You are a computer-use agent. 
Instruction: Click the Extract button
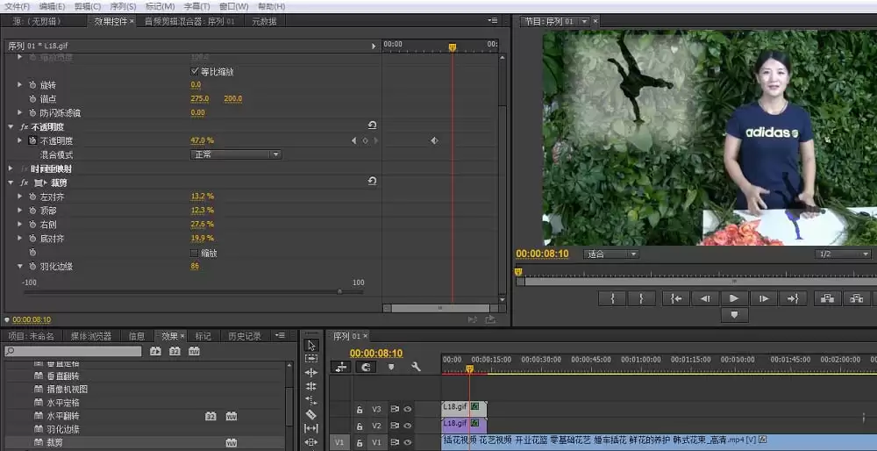856,298
